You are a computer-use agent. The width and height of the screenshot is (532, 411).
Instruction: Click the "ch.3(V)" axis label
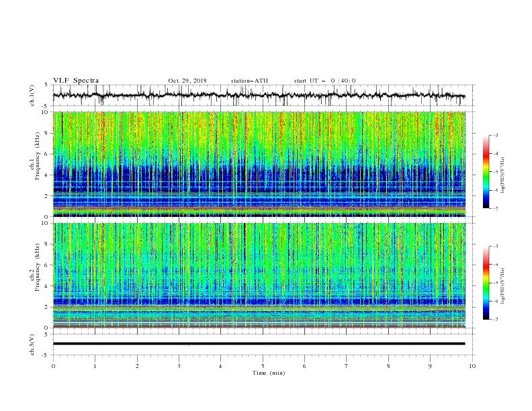pos(32,345)
